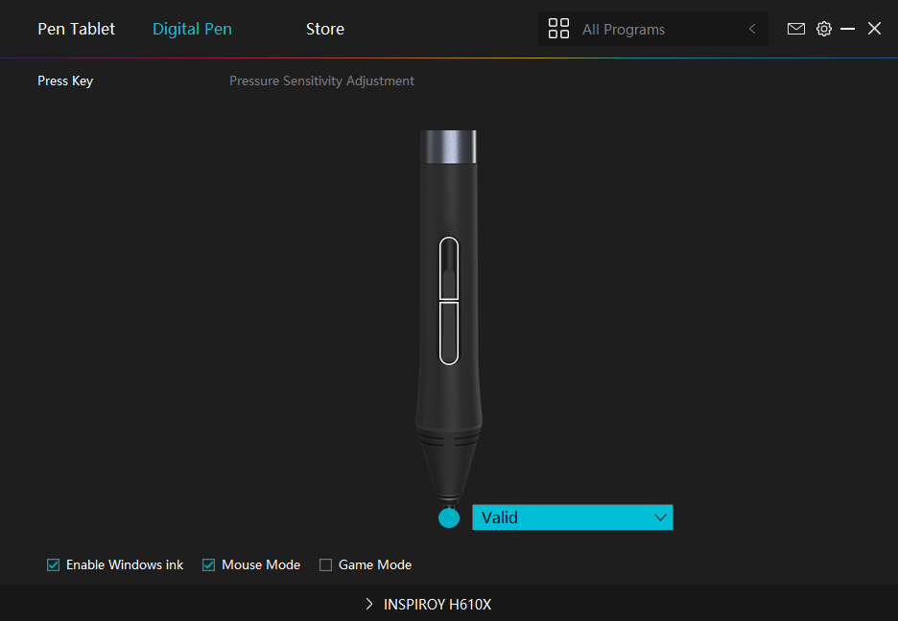Image resolution: width=898 pixels, height=621 pixels.
Task: Open settings via the gear icon
Action: tap(823, 29)
